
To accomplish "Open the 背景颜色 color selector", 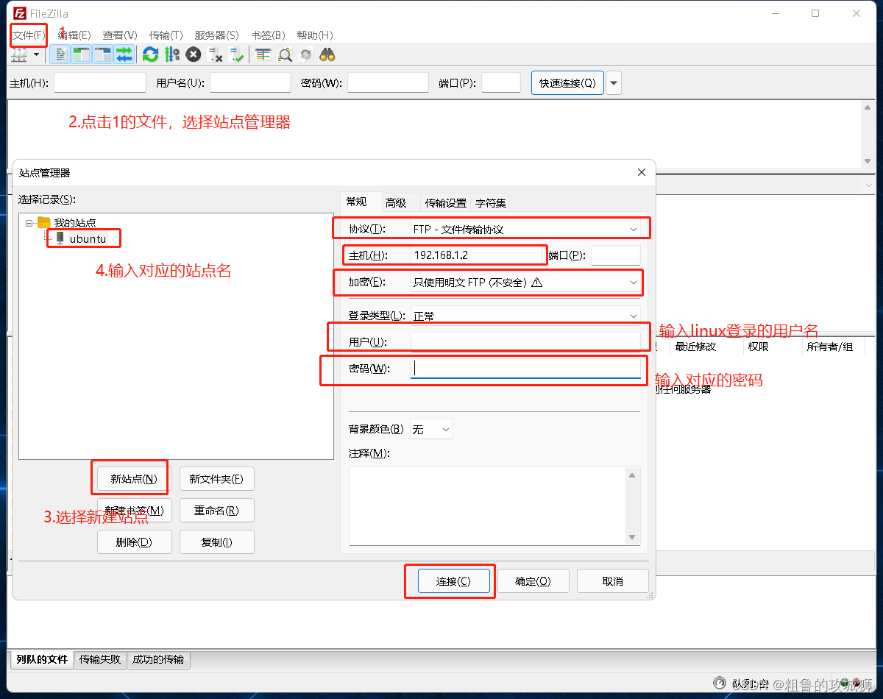I will tap(431, 429).
